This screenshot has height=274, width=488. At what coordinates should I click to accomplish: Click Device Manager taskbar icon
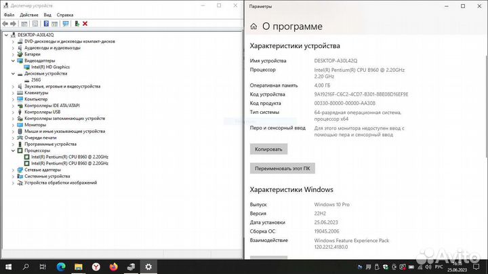[x=131, y=267]
